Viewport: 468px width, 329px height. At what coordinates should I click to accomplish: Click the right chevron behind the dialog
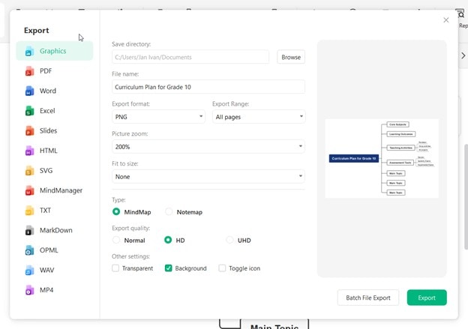(x=463, y=55)
